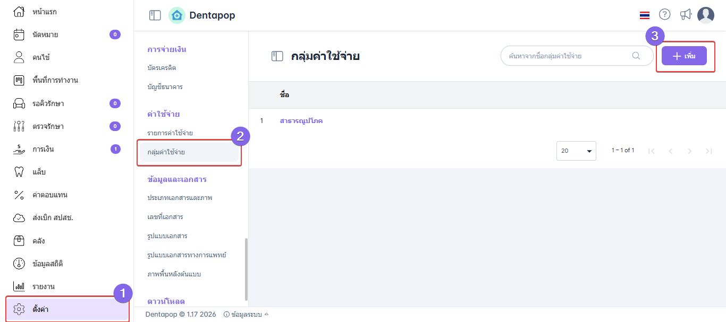Click the purple เพิ่ม add button
Image resolution: width=726 pixels, height=322 pixels.
(684, 56)
